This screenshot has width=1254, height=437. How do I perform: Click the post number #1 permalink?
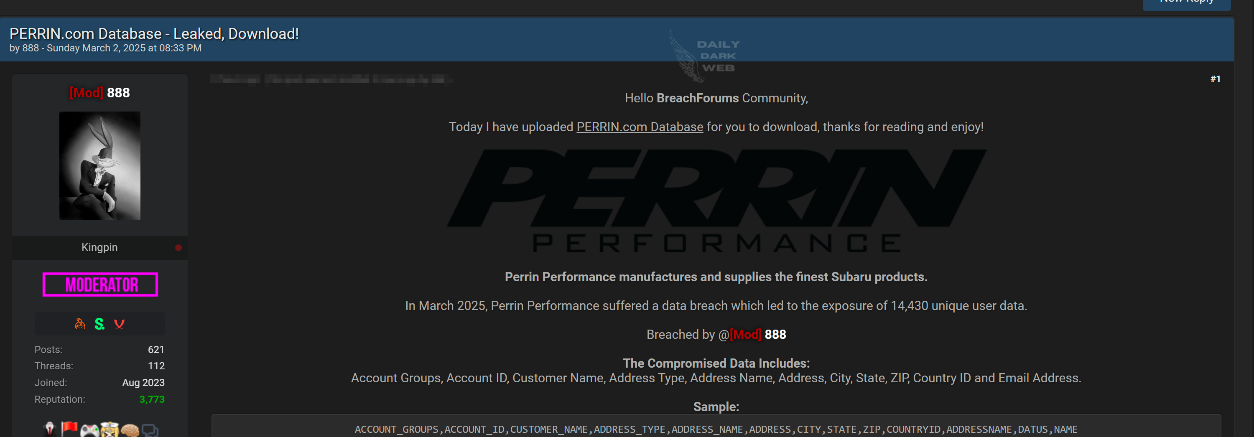pyautogui.click(x=1215, y=79)
